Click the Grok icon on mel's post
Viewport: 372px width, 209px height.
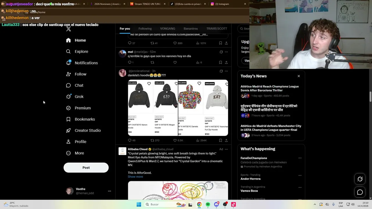click(221, 52)
